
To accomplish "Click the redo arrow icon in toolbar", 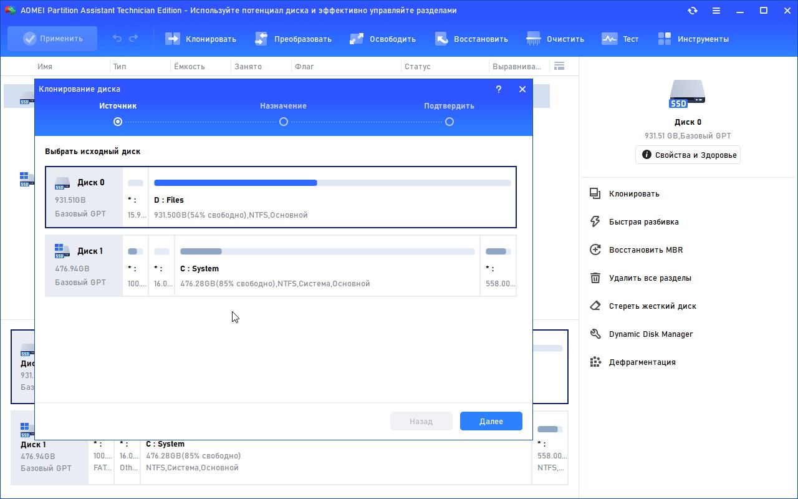I will click(133, 39).
